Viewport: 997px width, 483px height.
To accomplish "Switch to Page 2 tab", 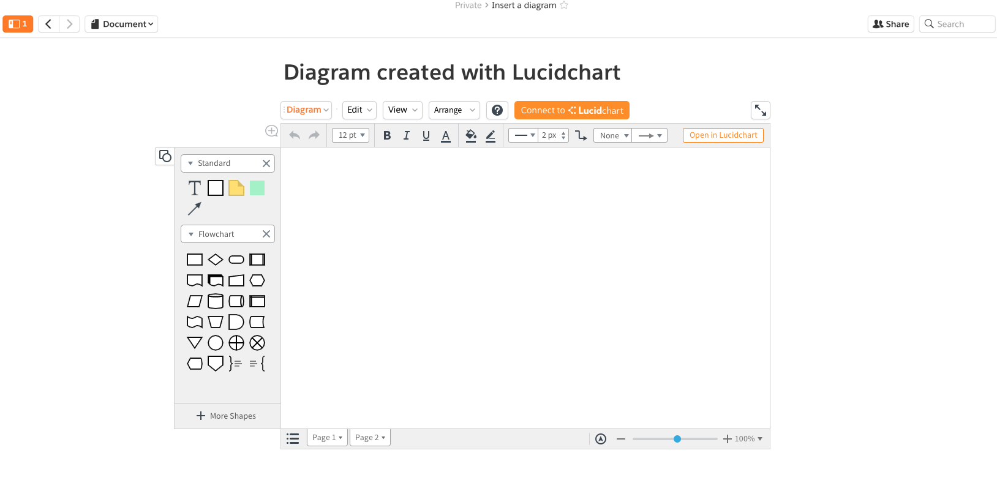I will (x=370, y=438).
